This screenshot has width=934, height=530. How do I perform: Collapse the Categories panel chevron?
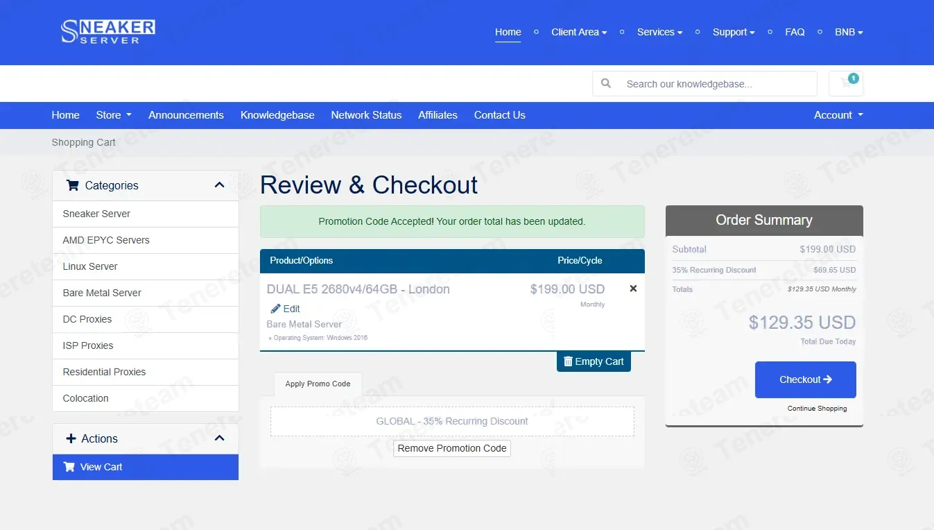point(220,185)
